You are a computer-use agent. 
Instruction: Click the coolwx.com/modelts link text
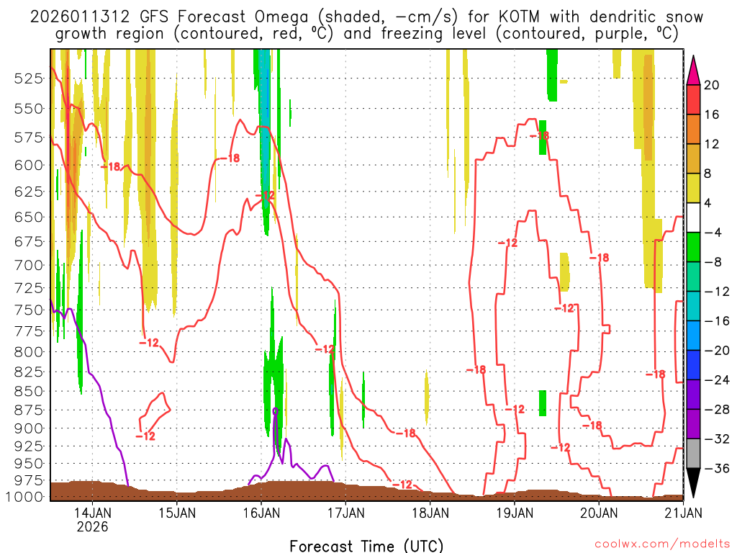coord(662,544)
